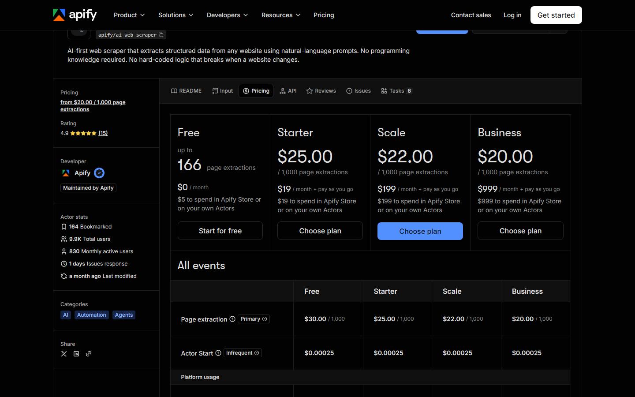
Task: Choose the Starter plan
Action: click(x=320, y=231)
